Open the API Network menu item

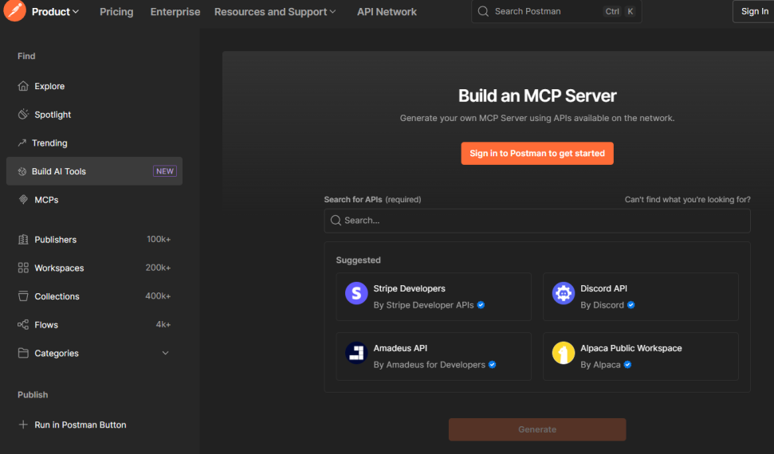point(387,11)
